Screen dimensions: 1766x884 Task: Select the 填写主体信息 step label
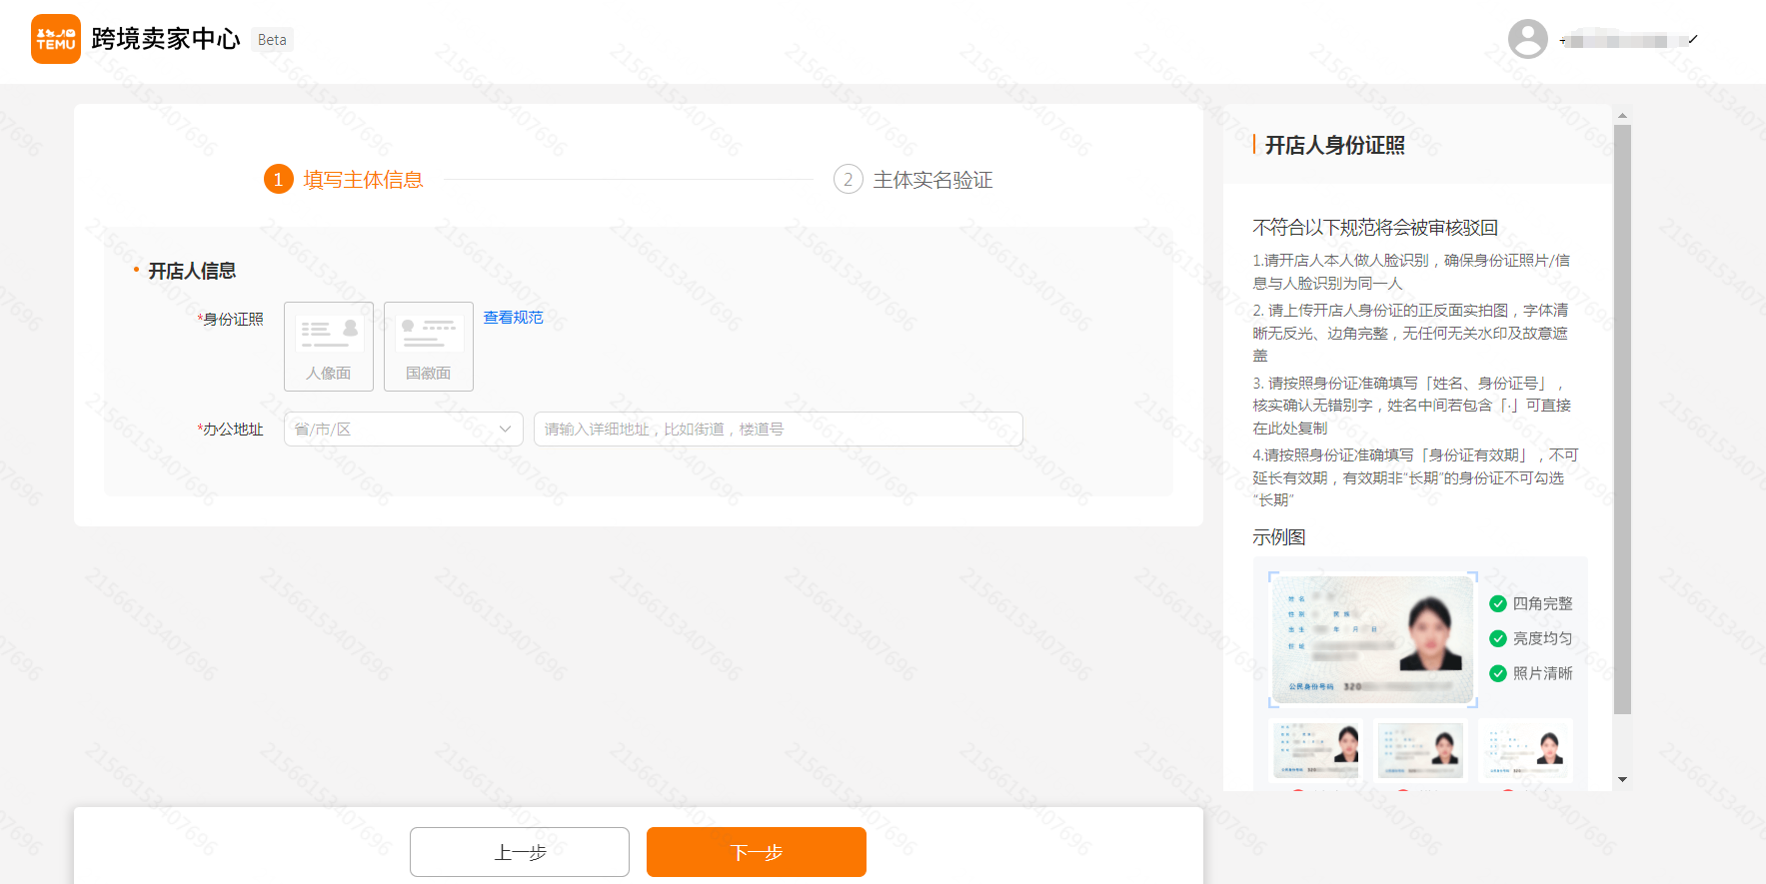[x=363, y=180]
